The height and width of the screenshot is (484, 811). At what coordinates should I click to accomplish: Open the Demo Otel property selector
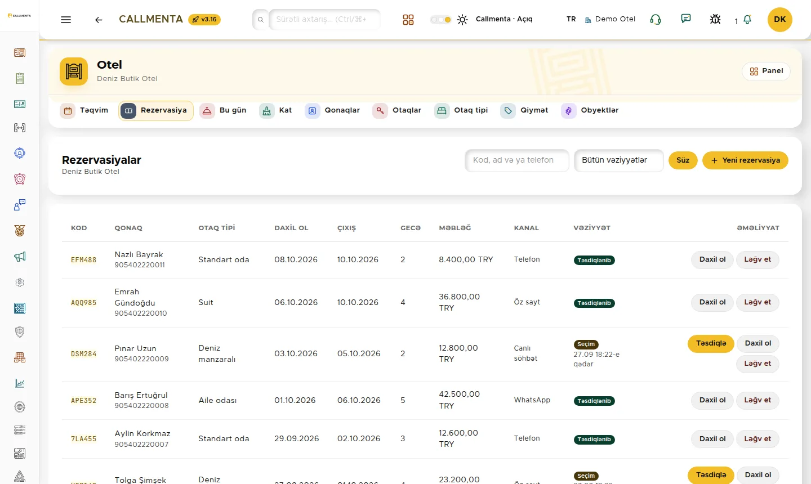(610, 19)
